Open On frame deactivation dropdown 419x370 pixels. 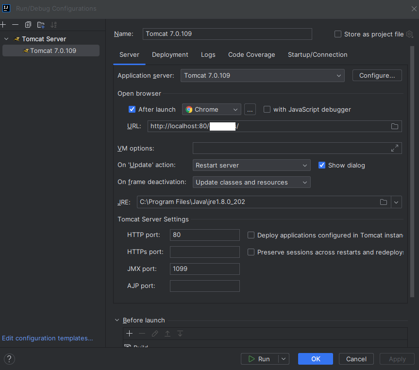(251, 182)
